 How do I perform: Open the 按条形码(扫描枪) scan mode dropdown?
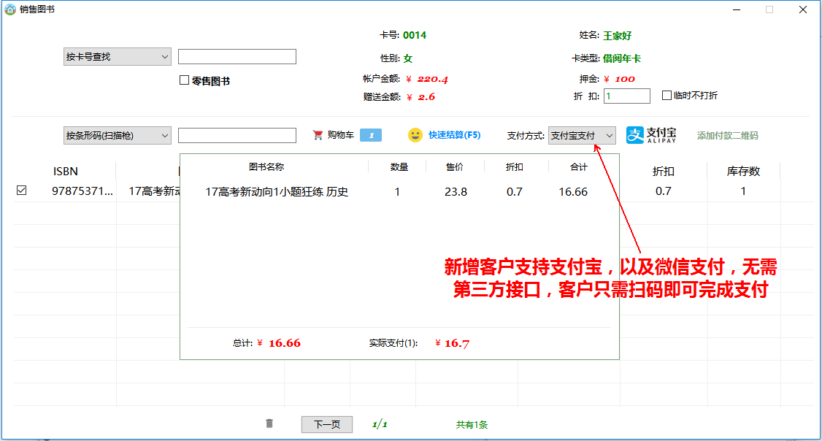tap(117, 135)
